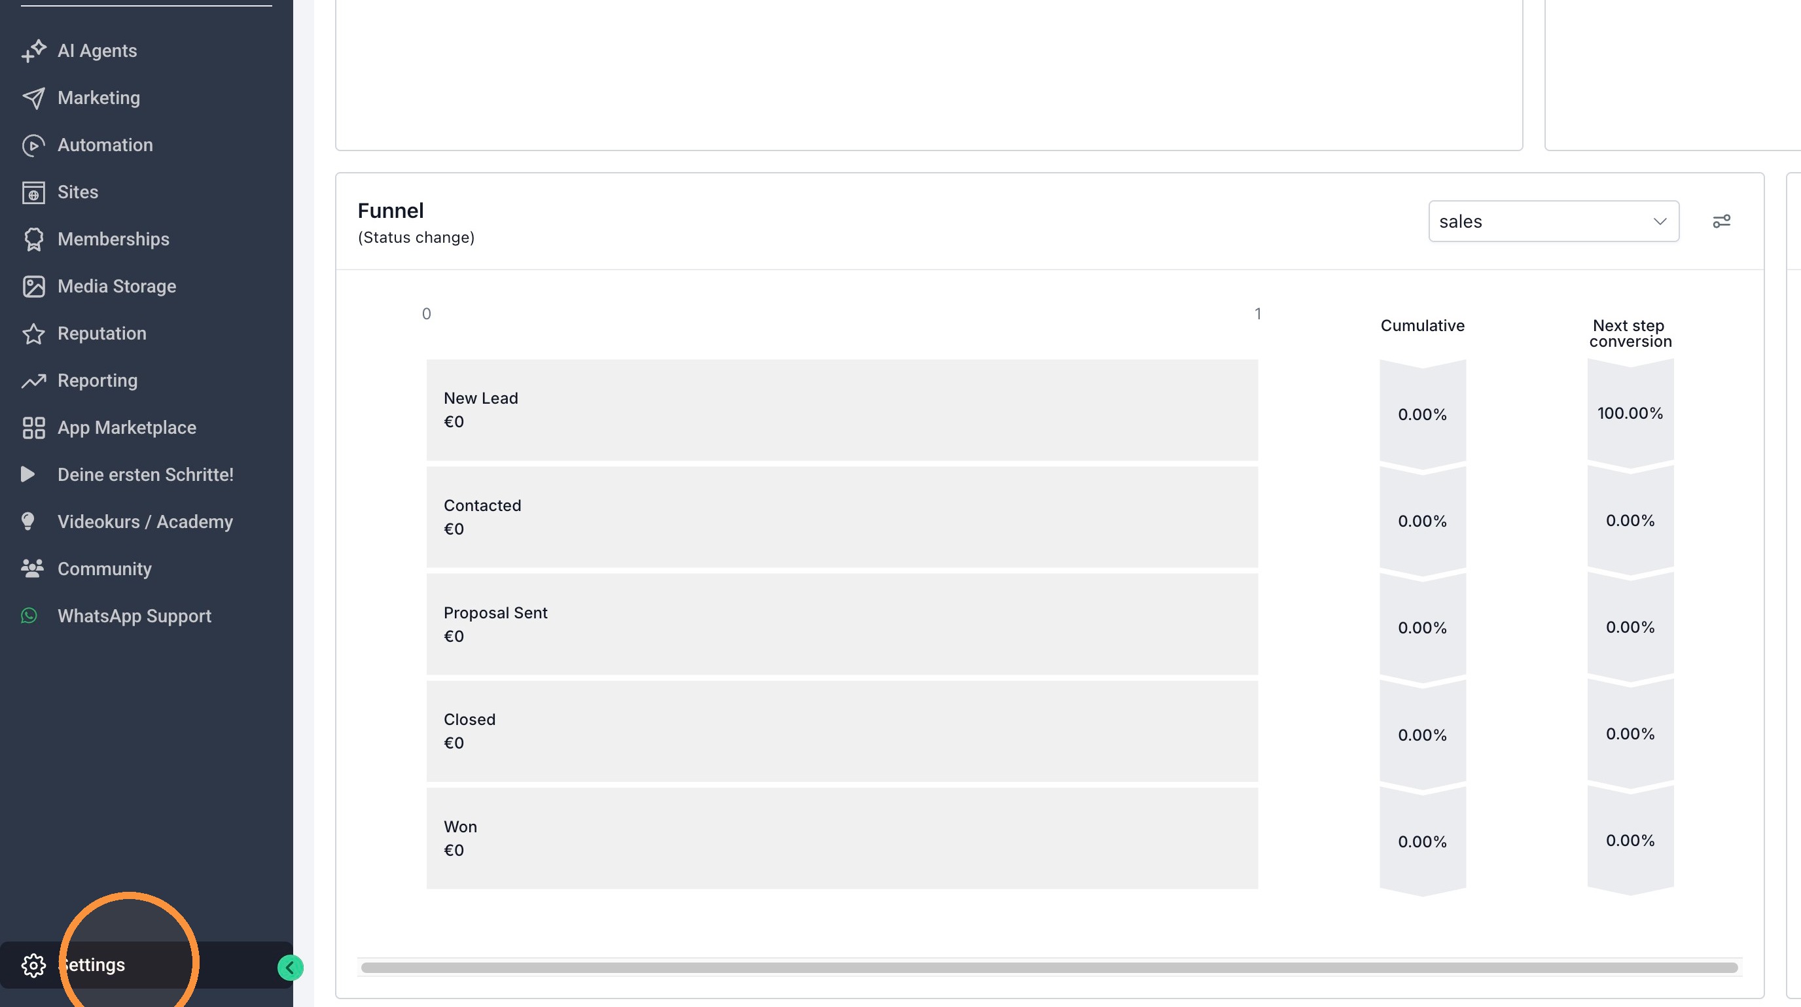Open the AI Agents menu item
Image resolution: width=1801 pixels, height=1007 pixels.
click(97, 51)
